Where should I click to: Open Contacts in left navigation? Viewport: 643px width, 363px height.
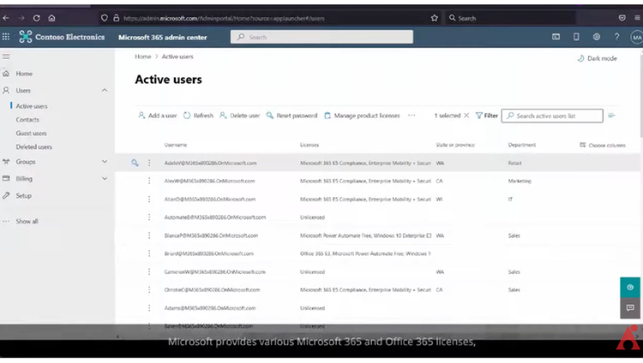click(x=27, y=120)
